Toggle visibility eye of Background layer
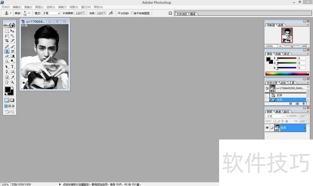The width and height of the screenshot is (313, 186). click(267, 128)
